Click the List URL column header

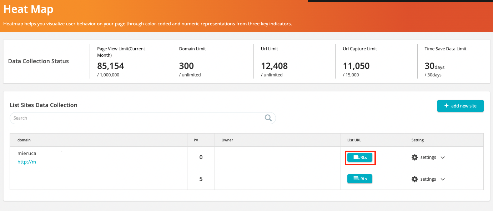354,140
